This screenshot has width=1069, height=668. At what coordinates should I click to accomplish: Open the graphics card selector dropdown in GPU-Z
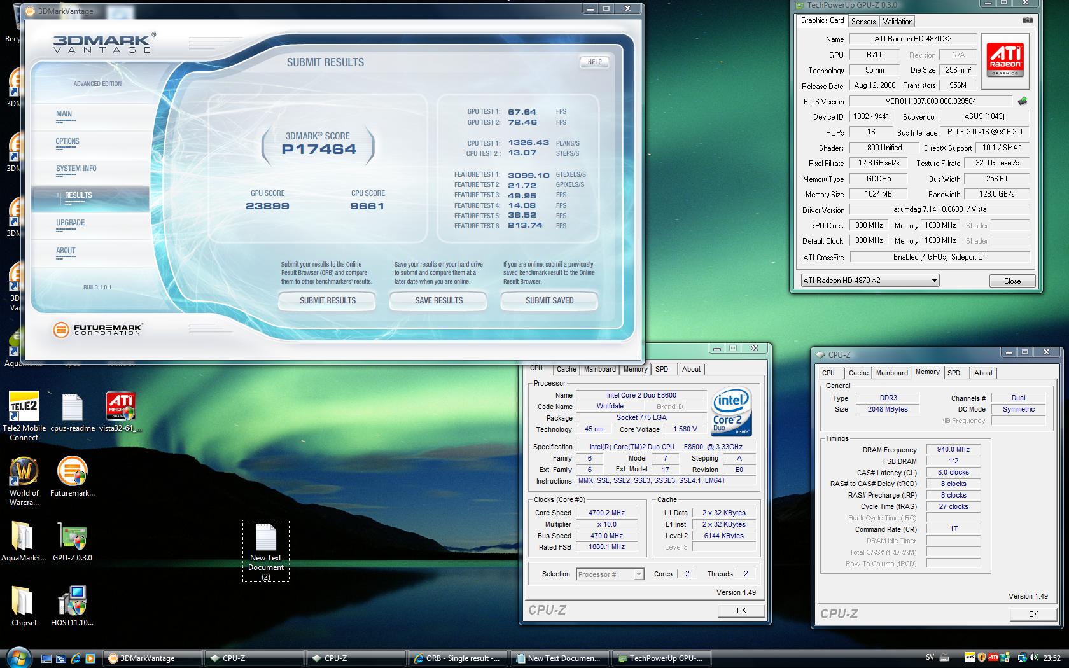(870, 281)
